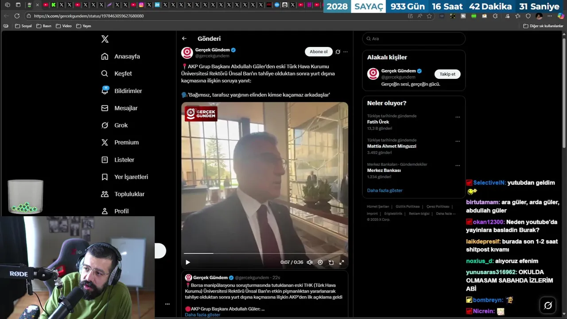Viewport: 567px width, 319px height.
Task: Open Premium in the sidebar
Action: tap(120, 143)
